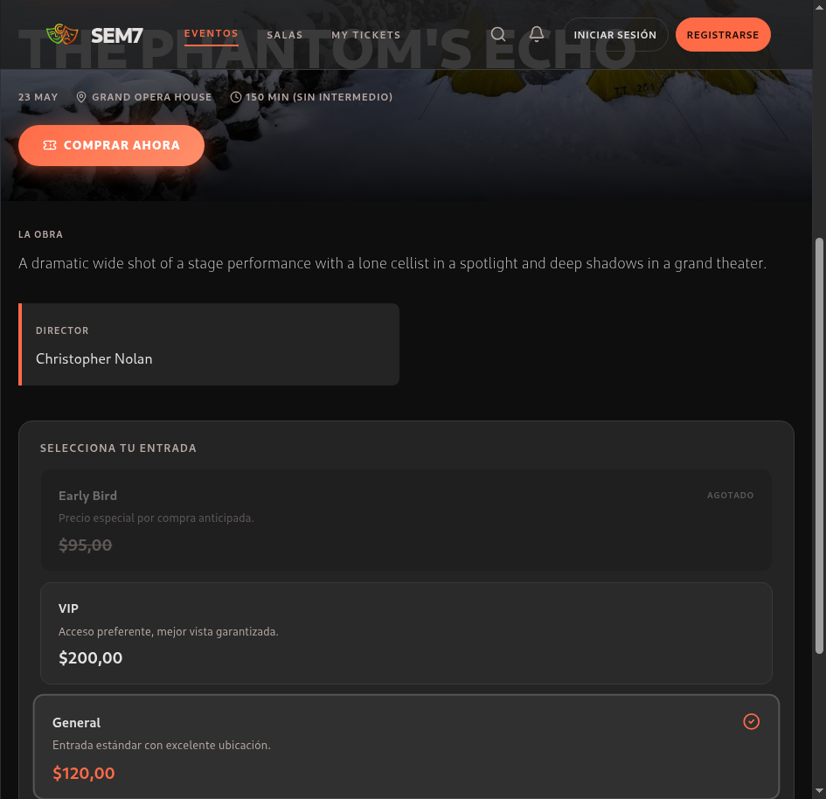Open the search magnifier icon
This screenshot has height=799, width=826.
498,35
